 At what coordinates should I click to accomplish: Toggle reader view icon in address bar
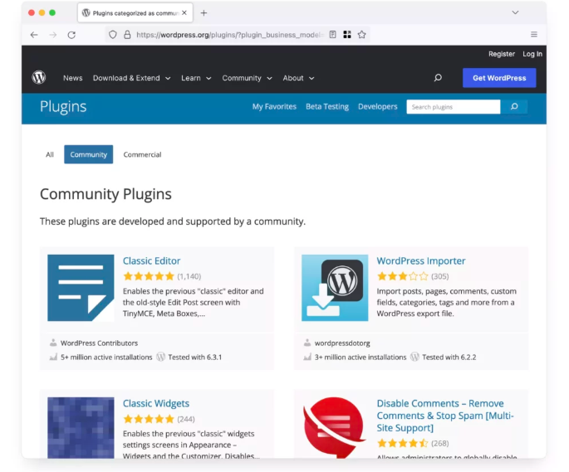click(332, 35)
